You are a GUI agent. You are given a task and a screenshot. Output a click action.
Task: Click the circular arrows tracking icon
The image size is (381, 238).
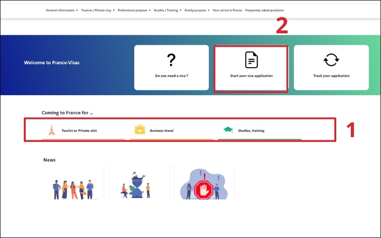click(331, 60)
